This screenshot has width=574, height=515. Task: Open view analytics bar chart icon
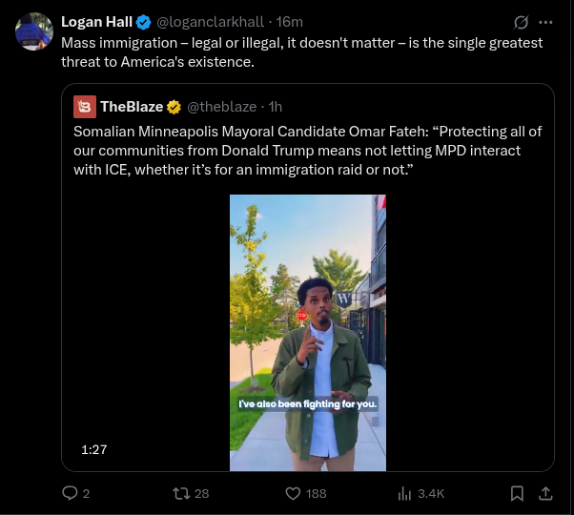[404, 493]
